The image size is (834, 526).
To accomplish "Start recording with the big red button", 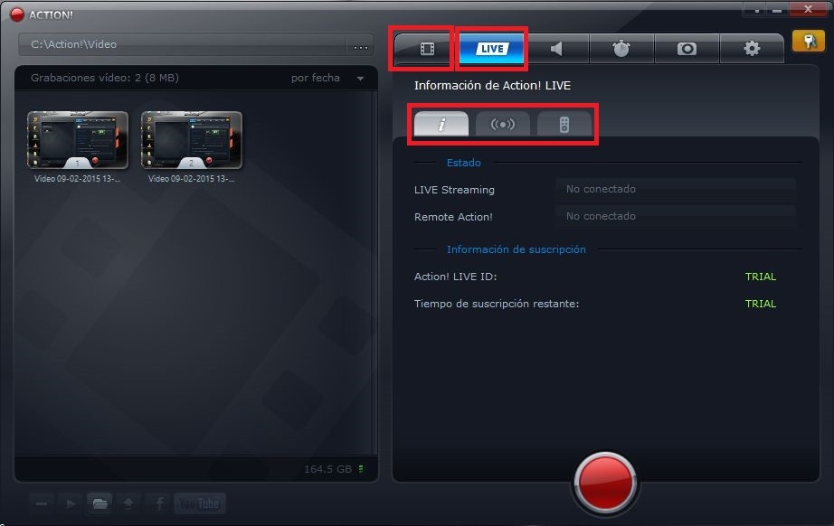I will [x=605, y=483].
